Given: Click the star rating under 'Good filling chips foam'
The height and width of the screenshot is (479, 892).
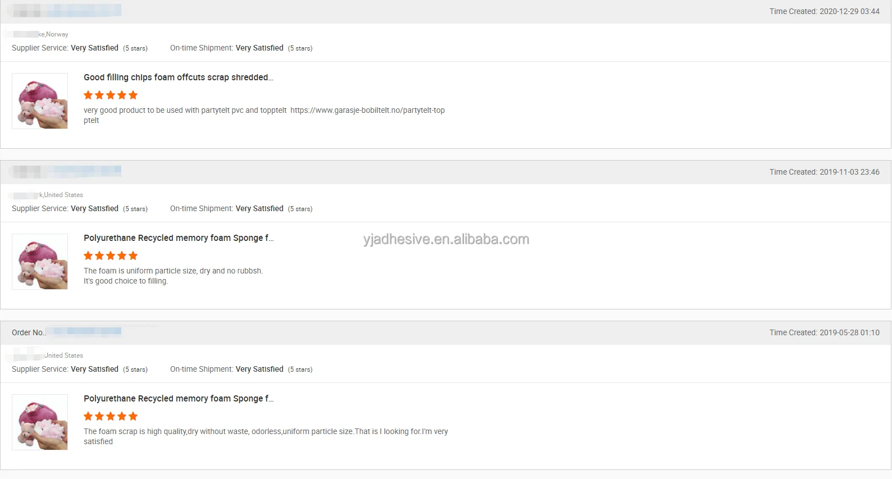Looking at the screenshot, I should tap(111, 95).
